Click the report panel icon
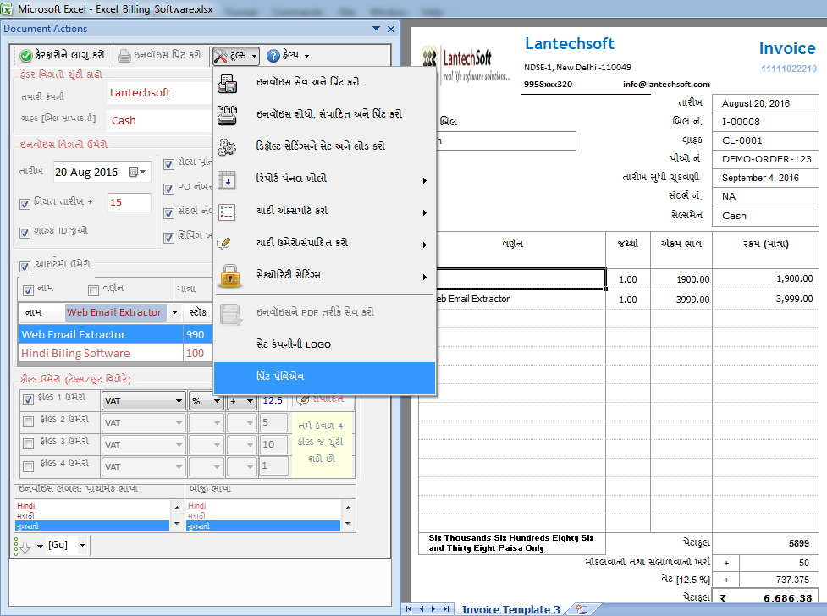The height and width of the screenshot is (616, 827). (228, 180)
